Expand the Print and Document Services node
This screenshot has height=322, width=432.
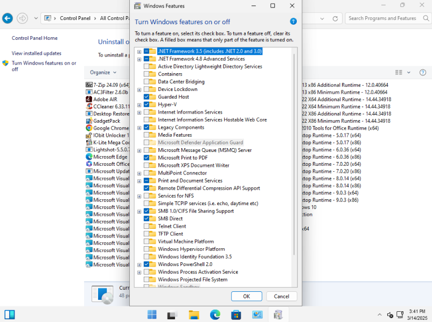(139, 181)
